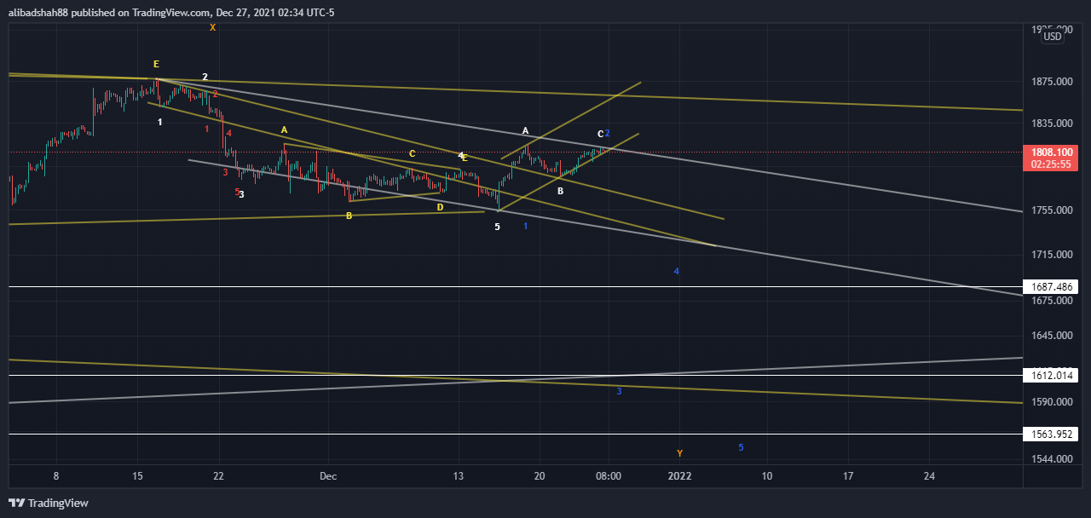Click the 10 date label on time axis

[767, 475]
